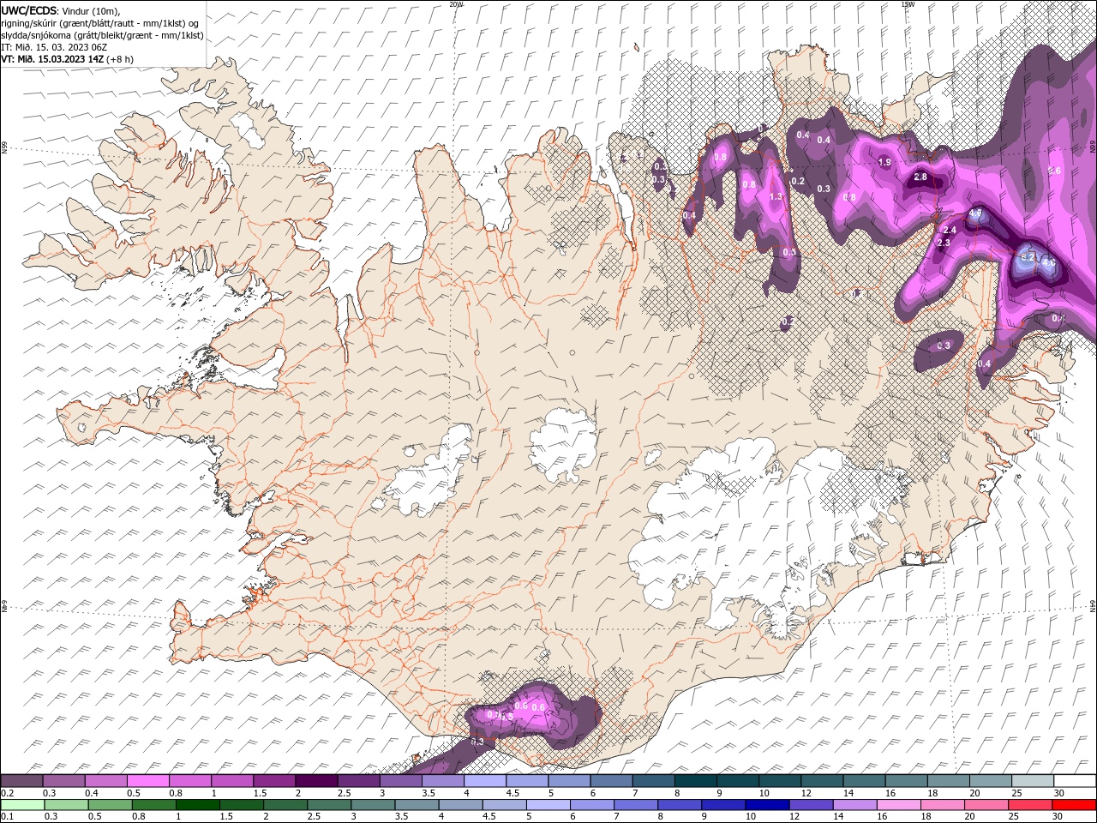The height and width of the screenshot is (823, 1097).
Task: Click the rain legend swatch between 14 and 16
Action: [854, 805]
